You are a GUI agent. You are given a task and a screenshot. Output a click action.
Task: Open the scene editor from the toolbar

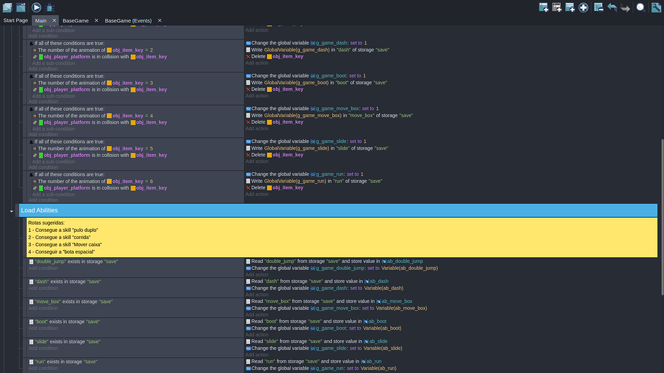(x=20, y=7)
